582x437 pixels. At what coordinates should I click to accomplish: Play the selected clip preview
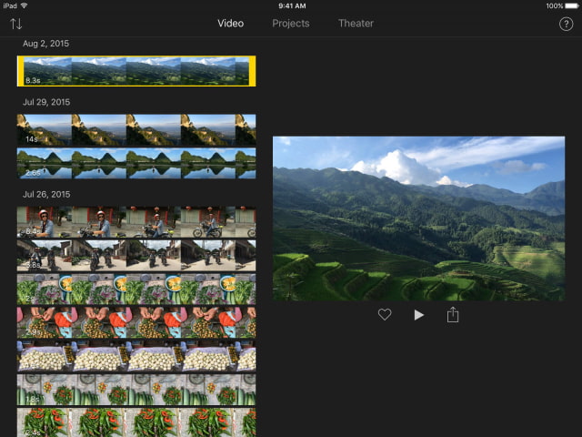point(418,315)
